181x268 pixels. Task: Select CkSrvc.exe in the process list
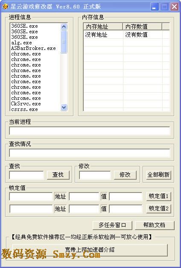click(x=26, y=104)
